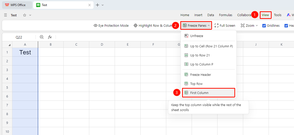This screenshot has height=135, width=294.
Task: Open the Home ribbon tab
Action: [185, 15]
